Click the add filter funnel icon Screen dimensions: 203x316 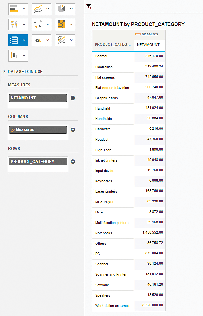89,7
